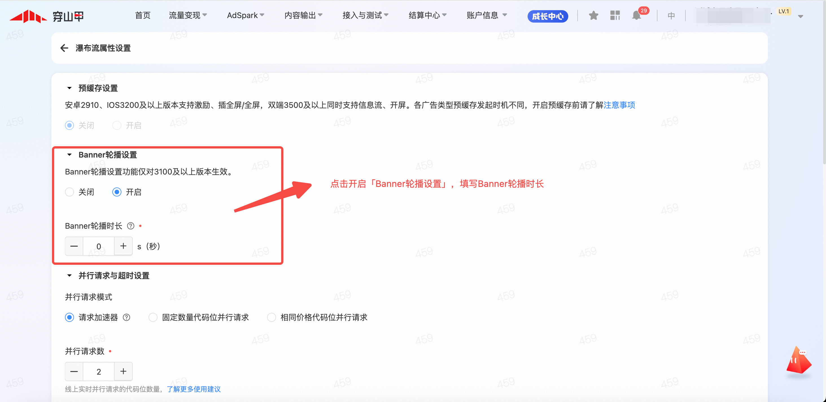Viewport: 826px width, 402px height.
Task: Click the help icon beside 请求加速器
Action: 127,317
